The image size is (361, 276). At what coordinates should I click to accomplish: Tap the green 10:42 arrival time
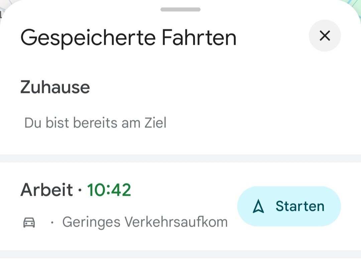click(x=109, y=190)
